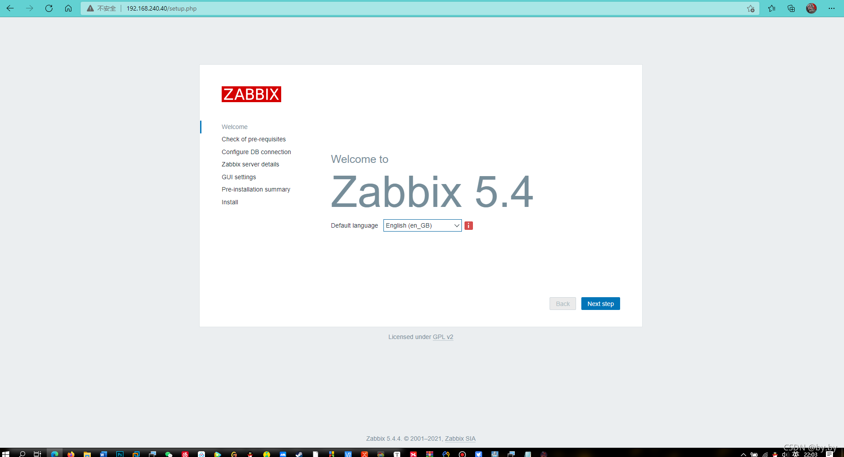Open the Edge settings and more menu
The height and width of the screenshot is (457, 844).
(x=832, y=8)
